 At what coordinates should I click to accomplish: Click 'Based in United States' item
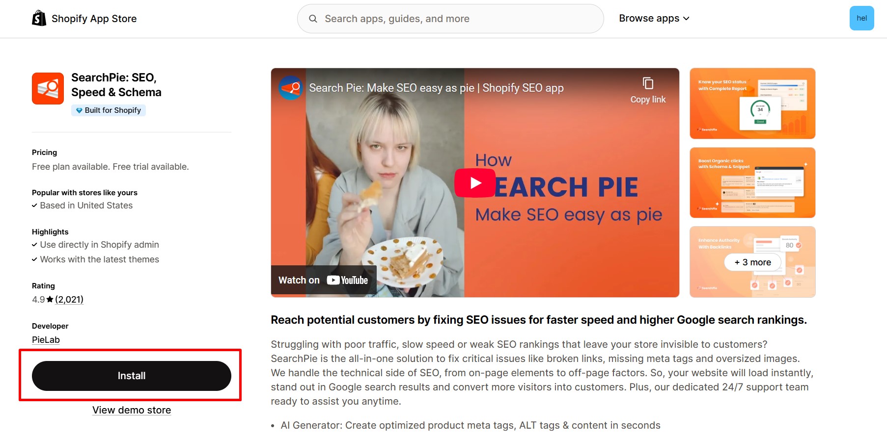click(86, 206)
